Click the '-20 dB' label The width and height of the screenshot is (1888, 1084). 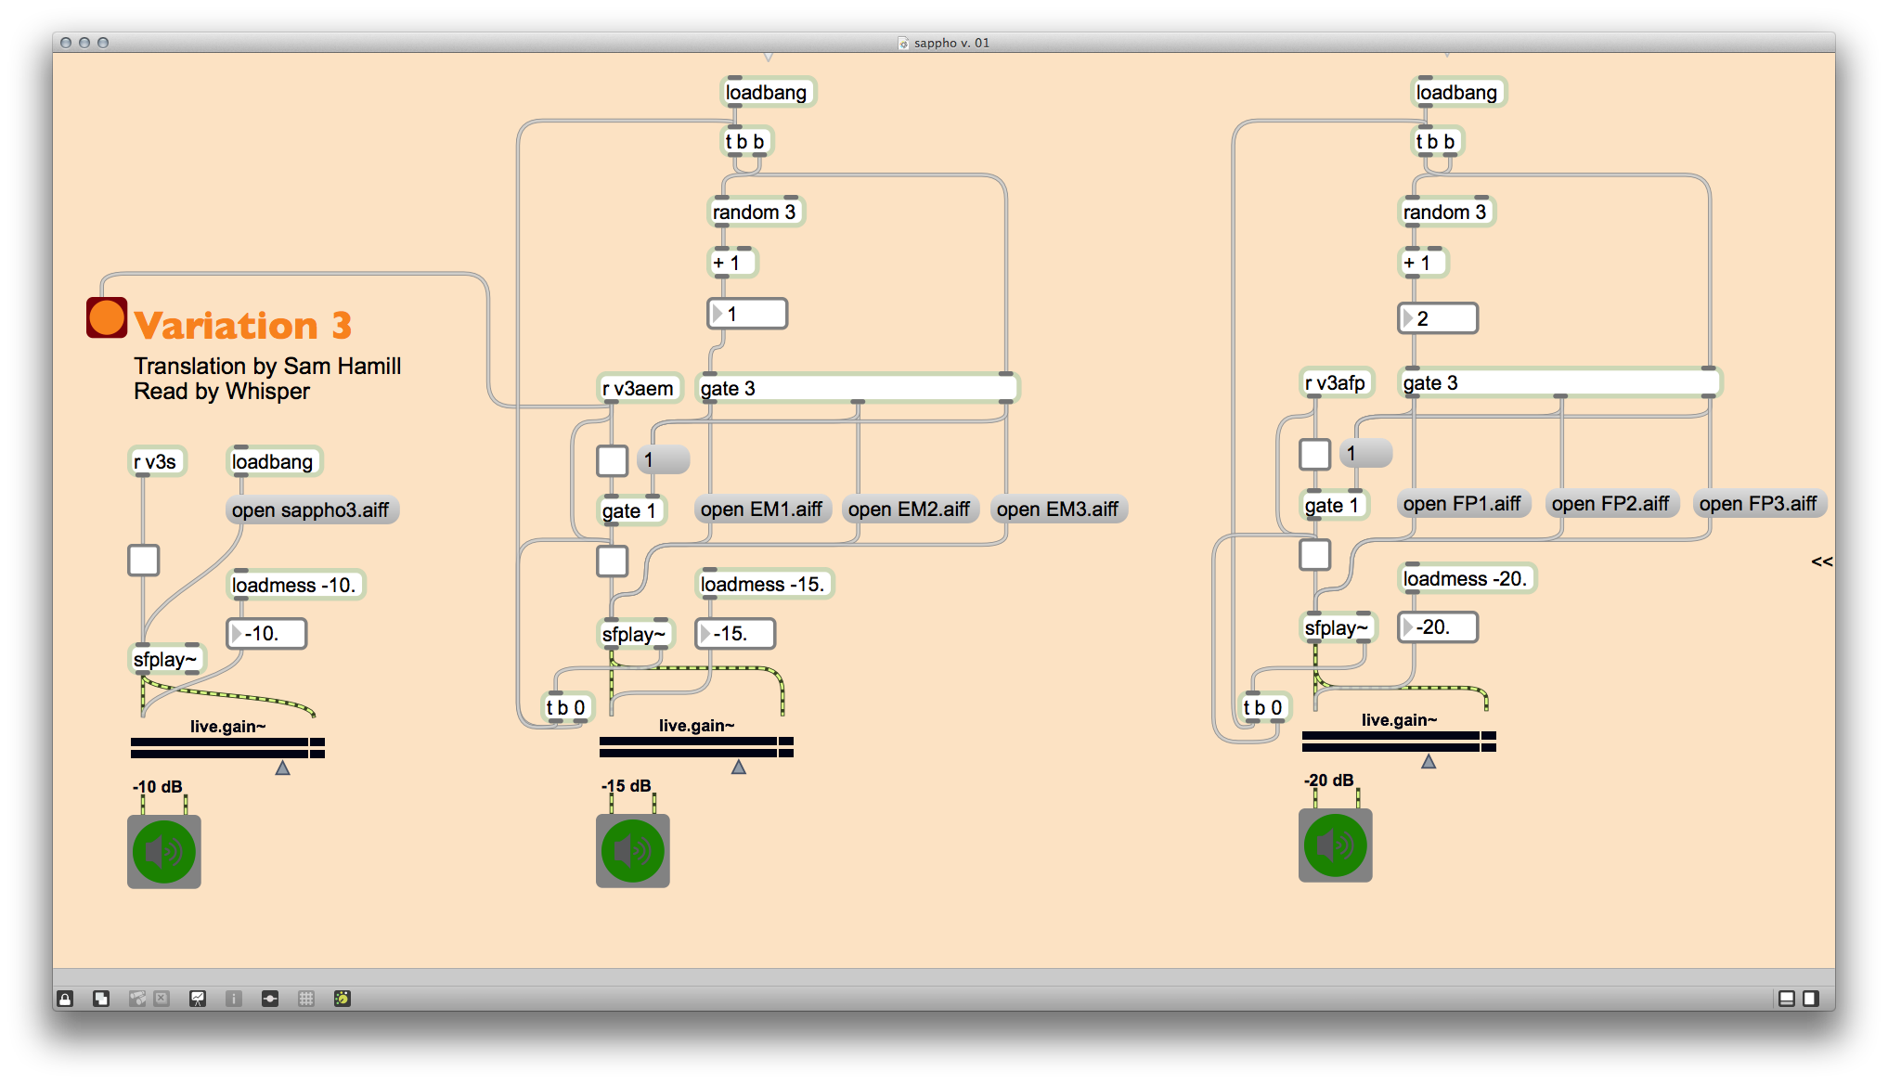[x=1329, y=781]
